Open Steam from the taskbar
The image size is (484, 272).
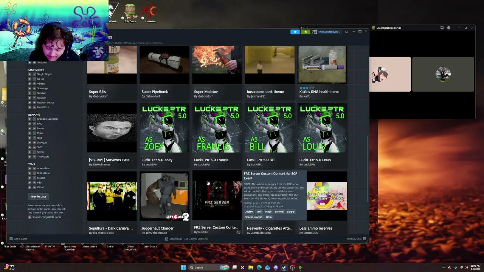coord(284,267)
